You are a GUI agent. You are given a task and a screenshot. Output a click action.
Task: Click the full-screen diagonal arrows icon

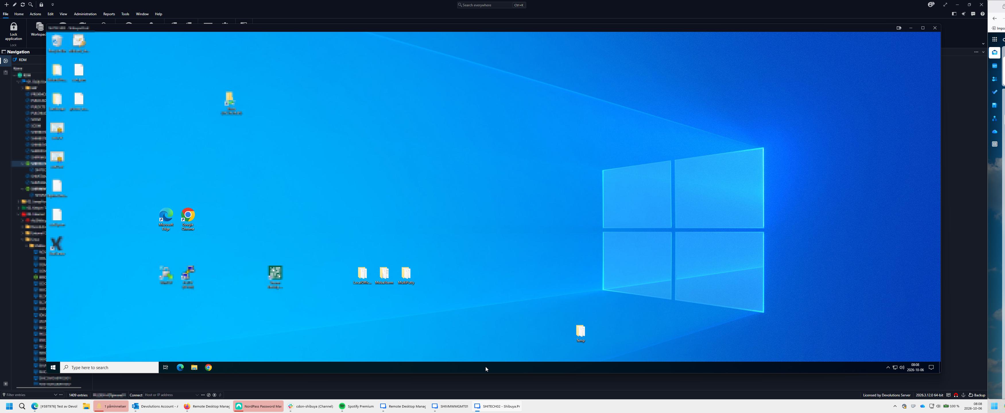[x=945, y=5]
